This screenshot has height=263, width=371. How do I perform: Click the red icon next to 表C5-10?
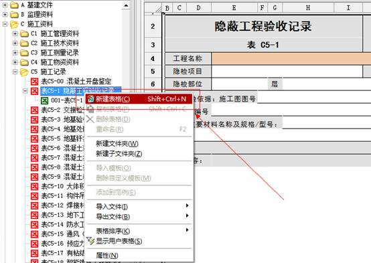point(34,186)
